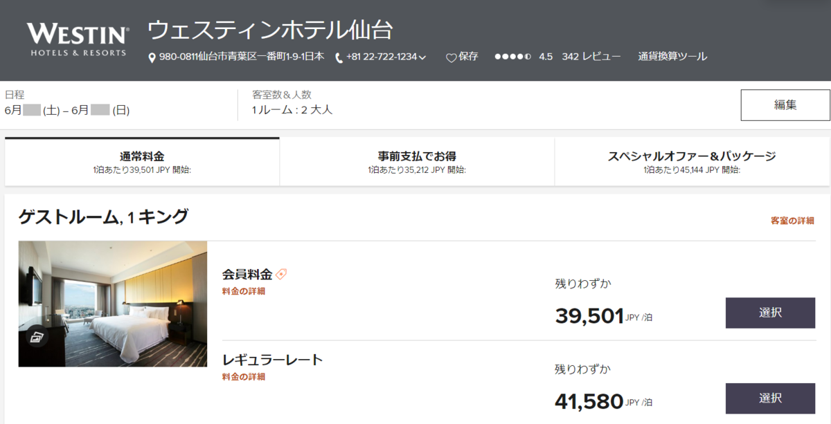
Task: Click the 39,501 price amount
Action: tap(589, 316)
